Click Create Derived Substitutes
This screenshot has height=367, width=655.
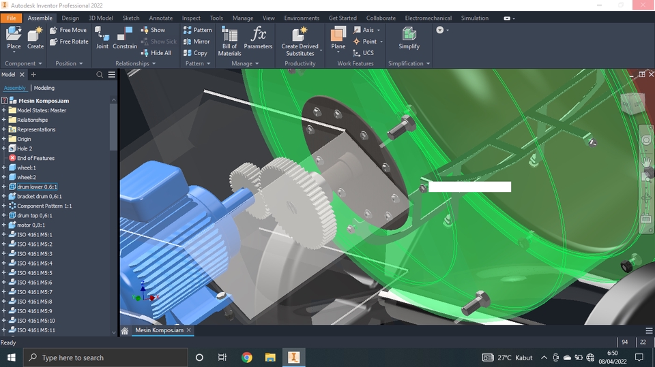coord(300,41)
